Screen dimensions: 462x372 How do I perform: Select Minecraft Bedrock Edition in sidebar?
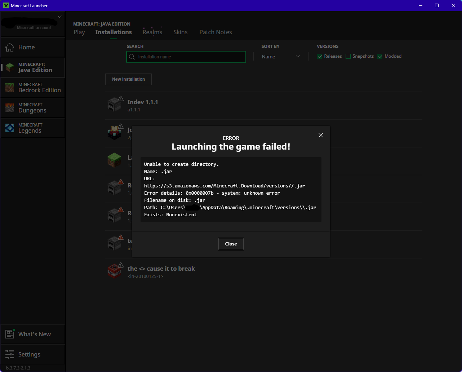click(32, 88)
